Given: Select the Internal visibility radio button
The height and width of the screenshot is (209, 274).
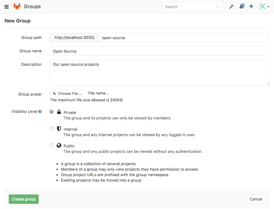Looking at the screenshot, I should pos(52,128).
